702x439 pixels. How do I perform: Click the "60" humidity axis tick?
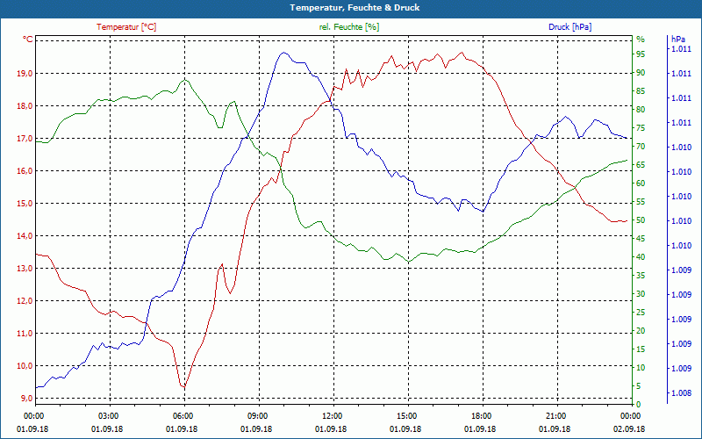641,184
